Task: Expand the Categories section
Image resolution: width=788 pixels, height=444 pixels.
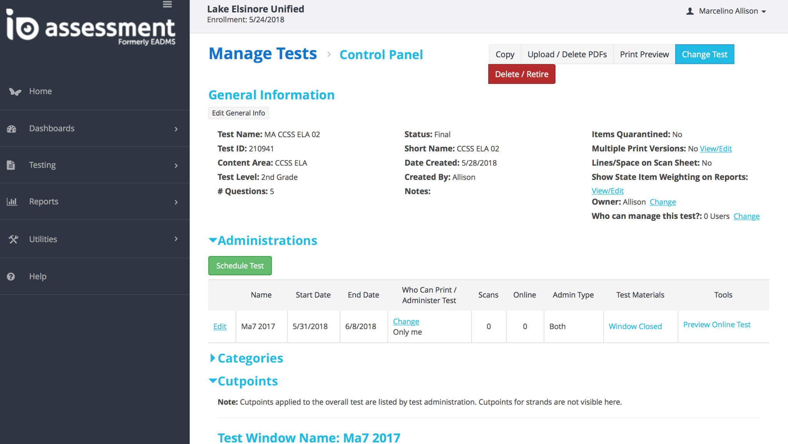Action: (212, 358)
